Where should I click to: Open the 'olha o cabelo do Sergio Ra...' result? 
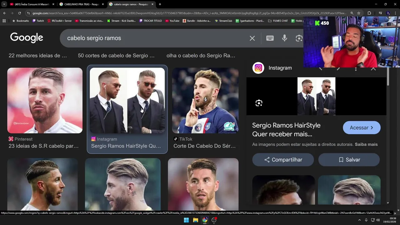[201, 56]
